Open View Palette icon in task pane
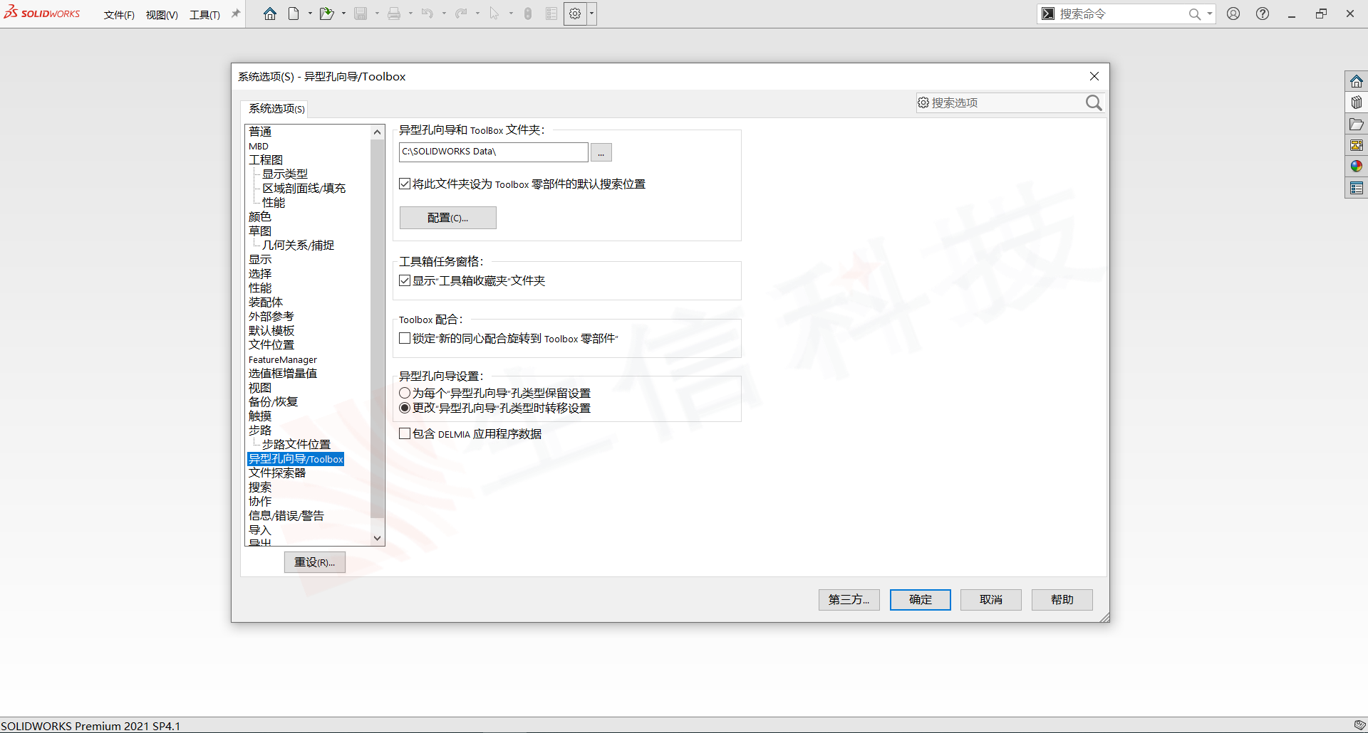This screenshot has width=1368, height=733. coord(1357,145)
